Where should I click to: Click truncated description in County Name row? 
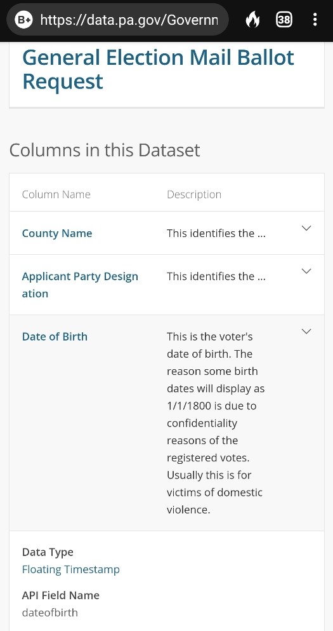click(x=216, y=233)
